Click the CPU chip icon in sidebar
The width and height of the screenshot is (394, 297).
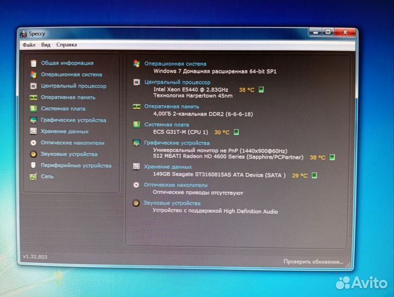34,86
